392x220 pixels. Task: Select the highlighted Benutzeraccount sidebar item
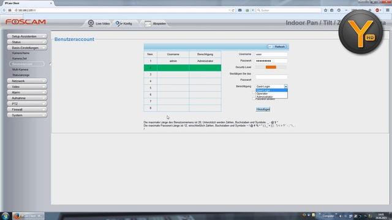coord(27,64)
